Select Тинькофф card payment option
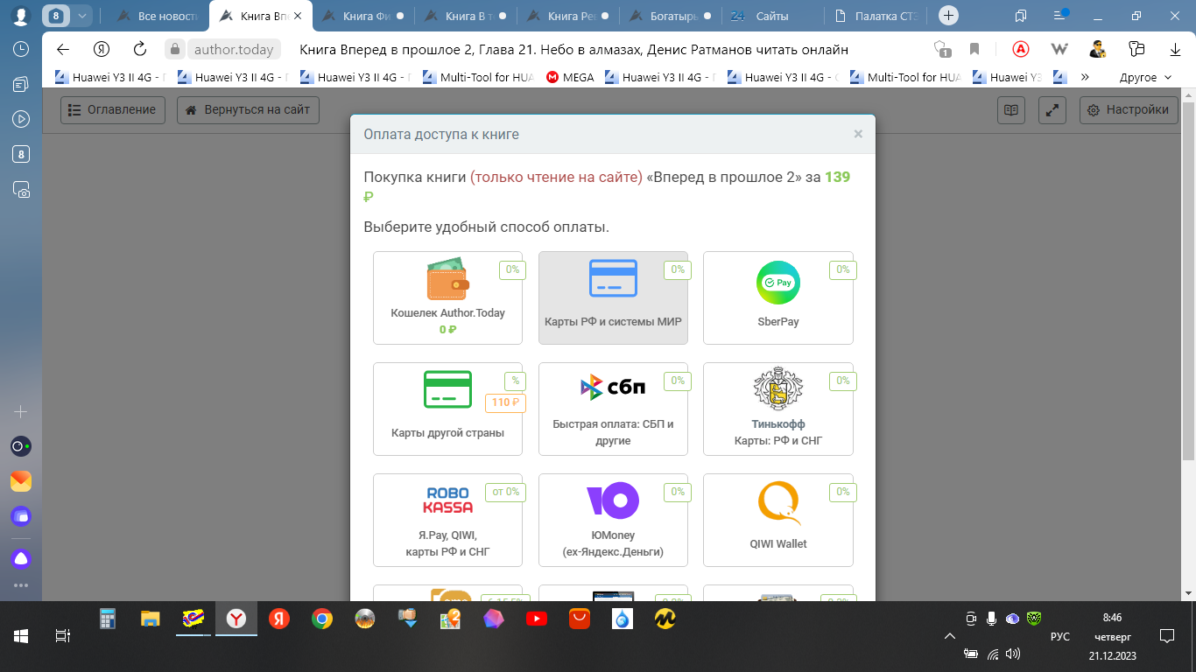This screenshot has height=672, width=1196. point(777,409)
